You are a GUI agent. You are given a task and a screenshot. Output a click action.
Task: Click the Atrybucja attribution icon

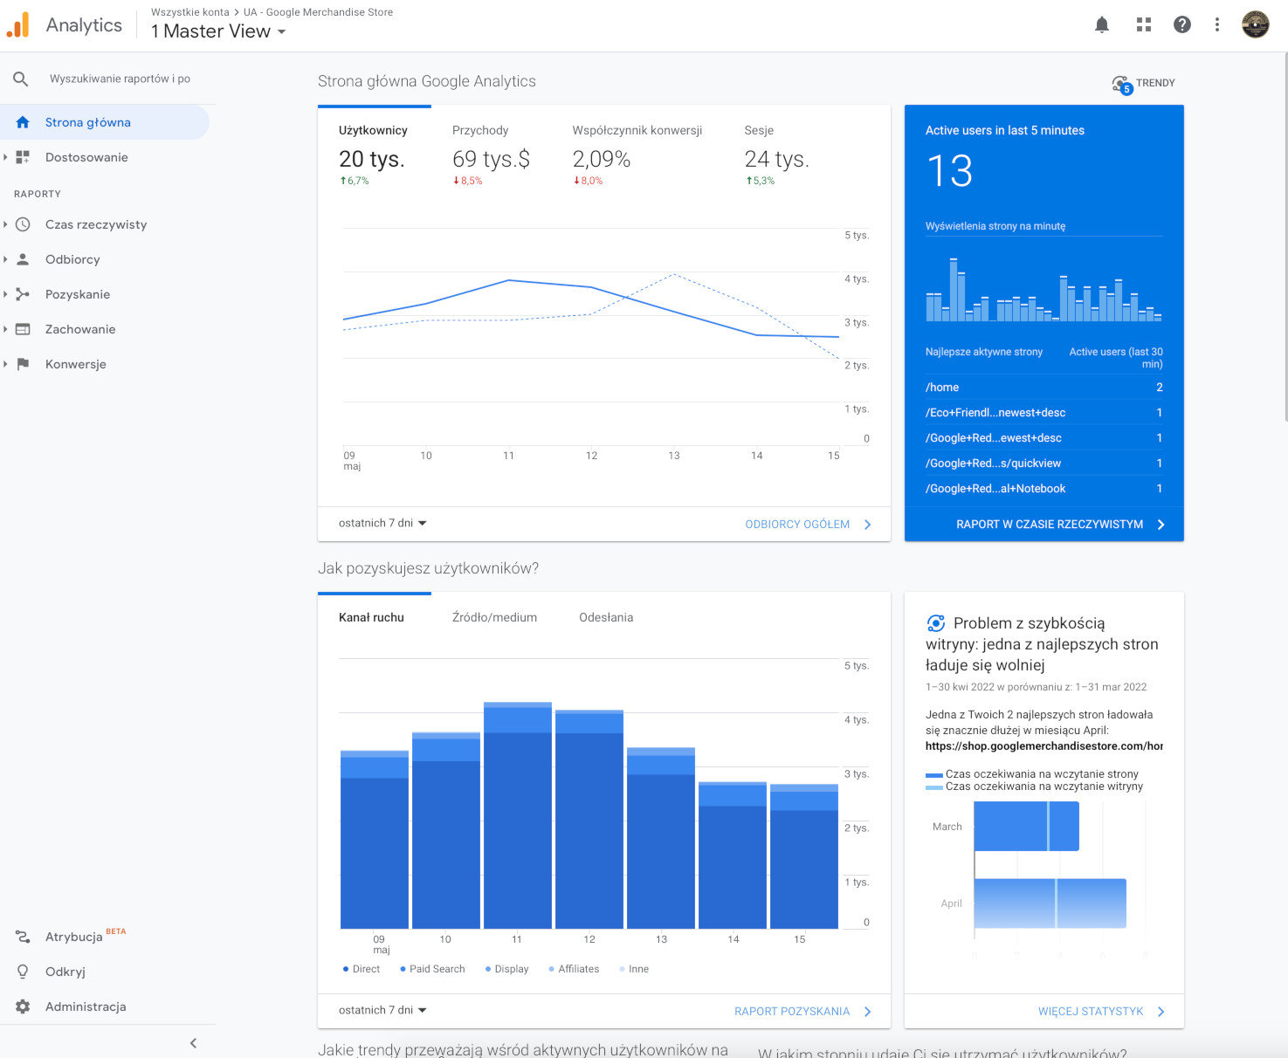click(x=23, y=937)
